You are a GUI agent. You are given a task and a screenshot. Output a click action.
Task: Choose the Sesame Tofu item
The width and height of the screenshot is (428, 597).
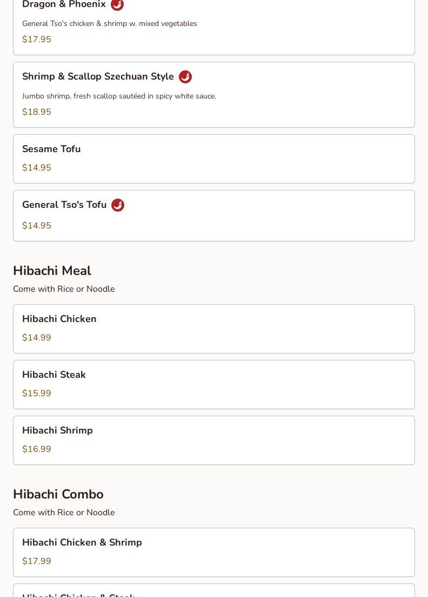213,159
